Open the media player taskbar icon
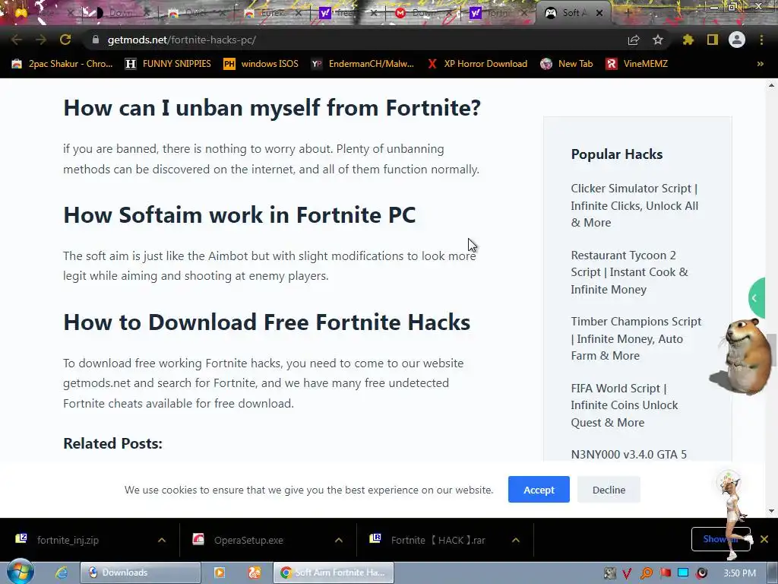 click(220, 573)
